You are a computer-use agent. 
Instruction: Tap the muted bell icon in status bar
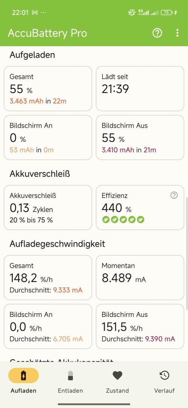[x=131, y=12]
